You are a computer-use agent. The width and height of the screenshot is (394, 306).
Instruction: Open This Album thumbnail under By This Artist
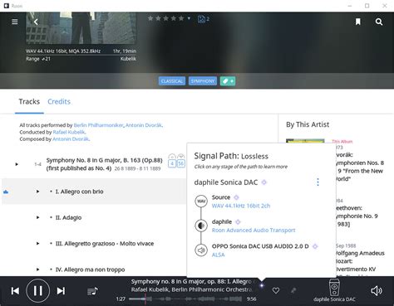click(x=305, y=141)
